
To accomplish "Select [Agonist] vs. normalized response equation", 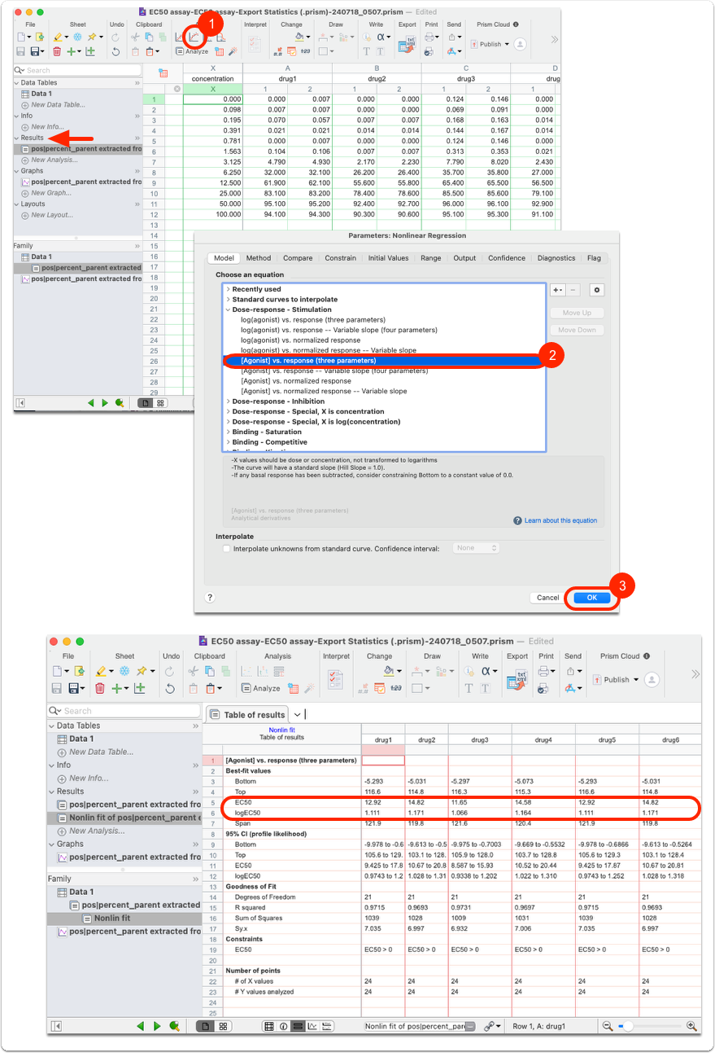I will [296, 381].
